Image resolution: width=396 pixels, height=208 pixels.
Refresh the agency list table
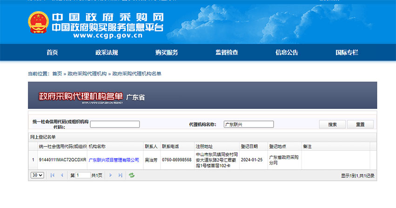coord(132,175)
